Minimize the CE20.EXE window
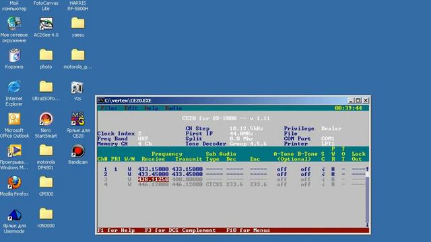431x242 pixels. pos(351,100)
